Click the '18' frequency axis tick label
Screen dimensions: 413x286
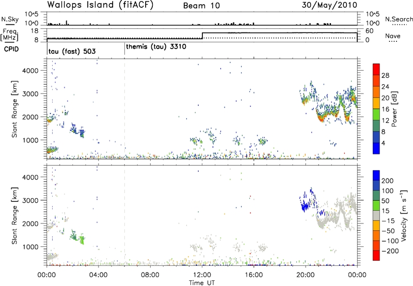point(35,31)
